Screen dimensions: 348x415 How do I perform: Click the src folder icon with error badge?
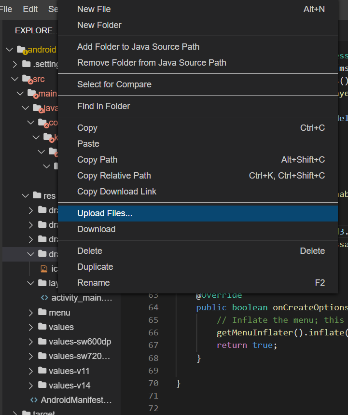click(x=27, y=79)
